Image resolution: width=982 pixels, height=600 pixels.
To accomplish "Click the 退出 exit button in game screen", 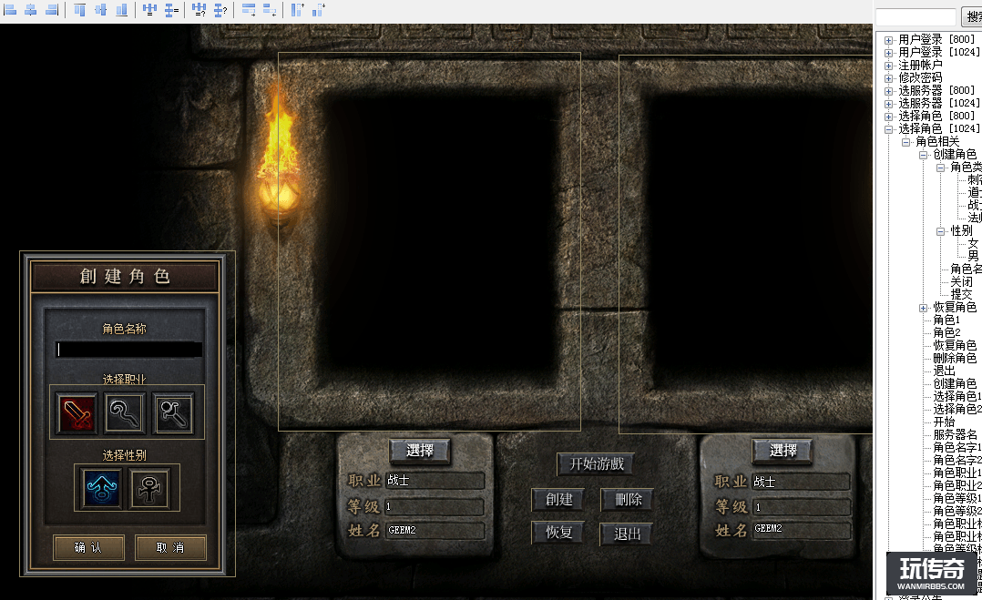I will click(x=627, y=534).
